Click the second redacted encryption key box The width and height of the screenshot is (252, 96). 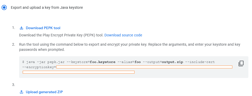pyautogui.click(x=78, y=72)
